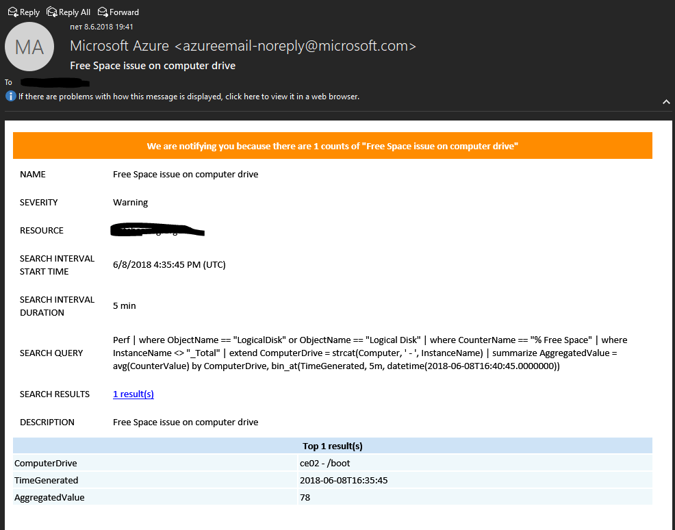Click the TimeGenerated value 2018-06-08T16:35:45
The width and height of the screenshot is (675, 530).
tap(344, 480)
